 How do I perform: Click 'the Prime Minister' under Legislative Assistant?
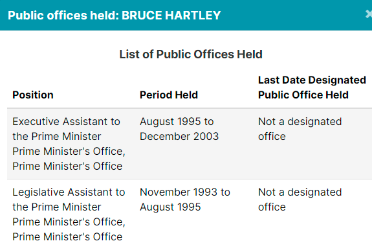point(57,207)
